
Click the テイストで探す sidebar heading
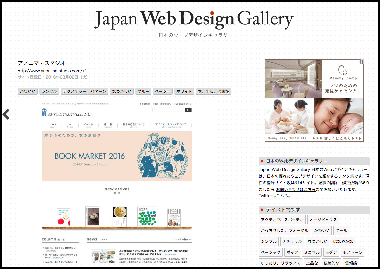(x=314, y=210)
